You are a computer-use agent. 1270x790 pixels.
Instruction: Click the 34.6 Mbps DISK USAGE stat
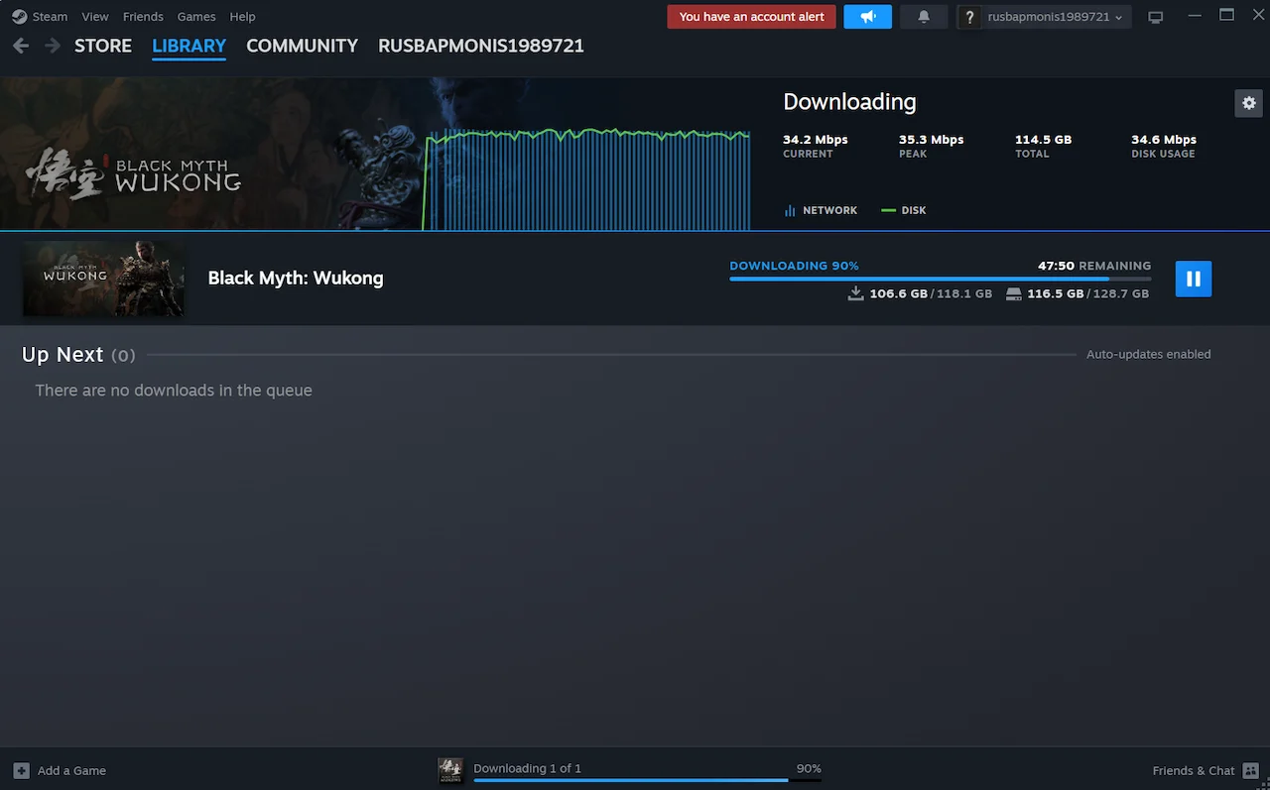(1164, 146)
